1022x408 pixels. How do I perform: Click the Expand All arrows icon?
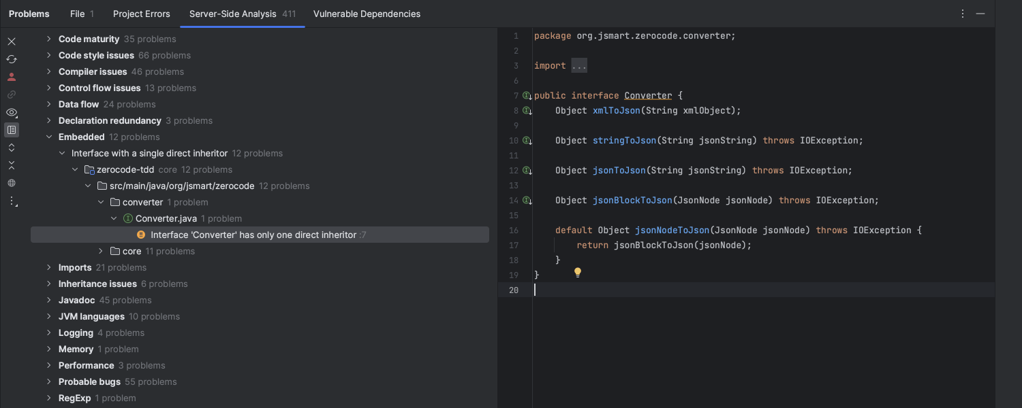point(12,148)
